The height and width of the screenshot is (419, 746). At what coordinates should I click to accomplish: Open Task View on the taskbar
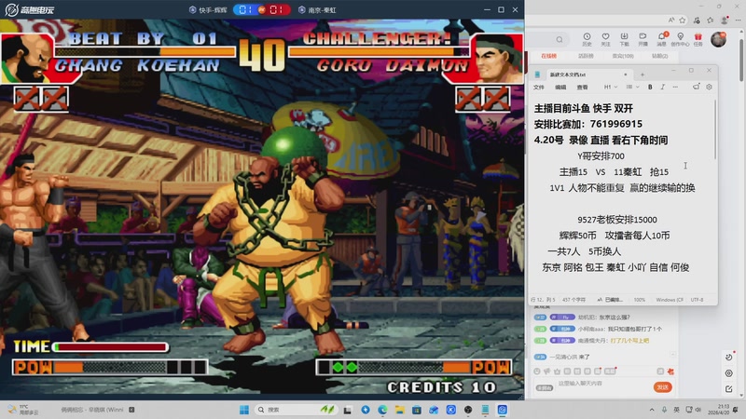tap(348, 410)
